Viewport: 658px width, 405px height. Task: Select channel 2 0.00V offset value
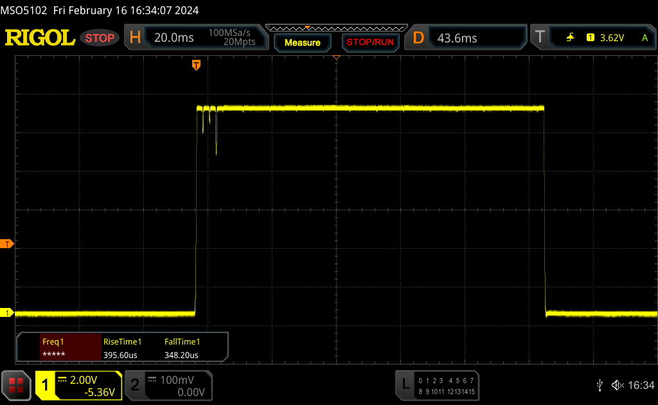tap(191, 392)
